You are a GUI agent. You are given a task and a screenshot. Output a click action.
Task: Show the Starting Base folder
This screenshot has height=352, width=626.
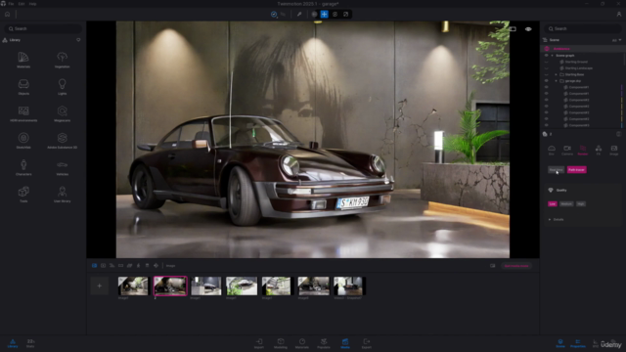(x=546, y=74)
